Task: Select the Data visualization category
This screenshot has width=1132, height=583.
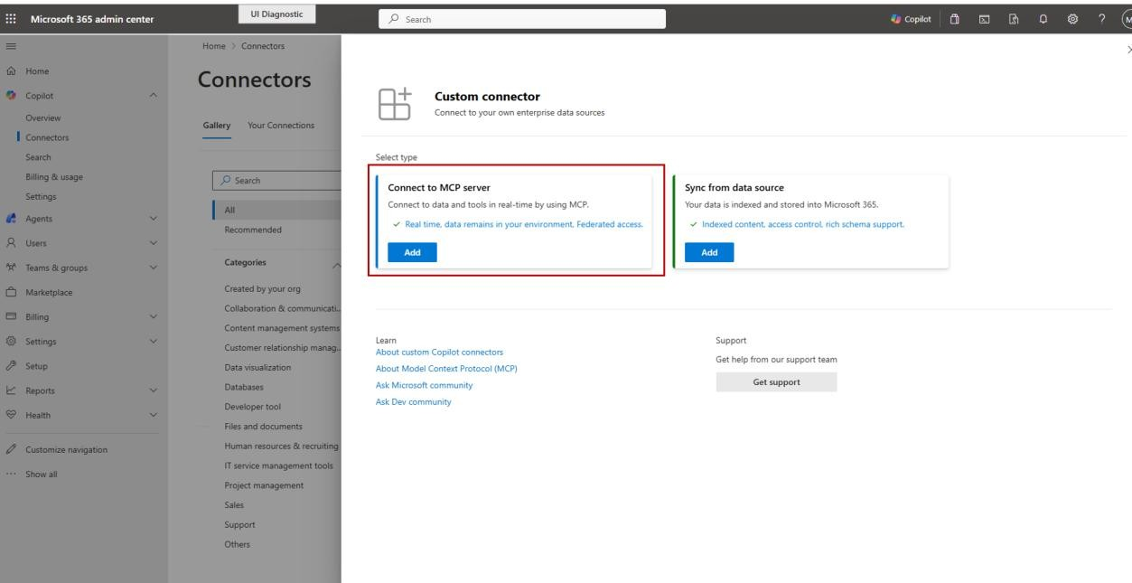Action: 257,368
